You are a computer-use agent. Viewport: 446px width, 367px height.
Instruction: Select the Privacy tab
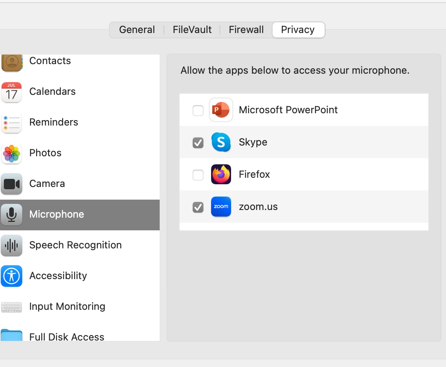298,30
